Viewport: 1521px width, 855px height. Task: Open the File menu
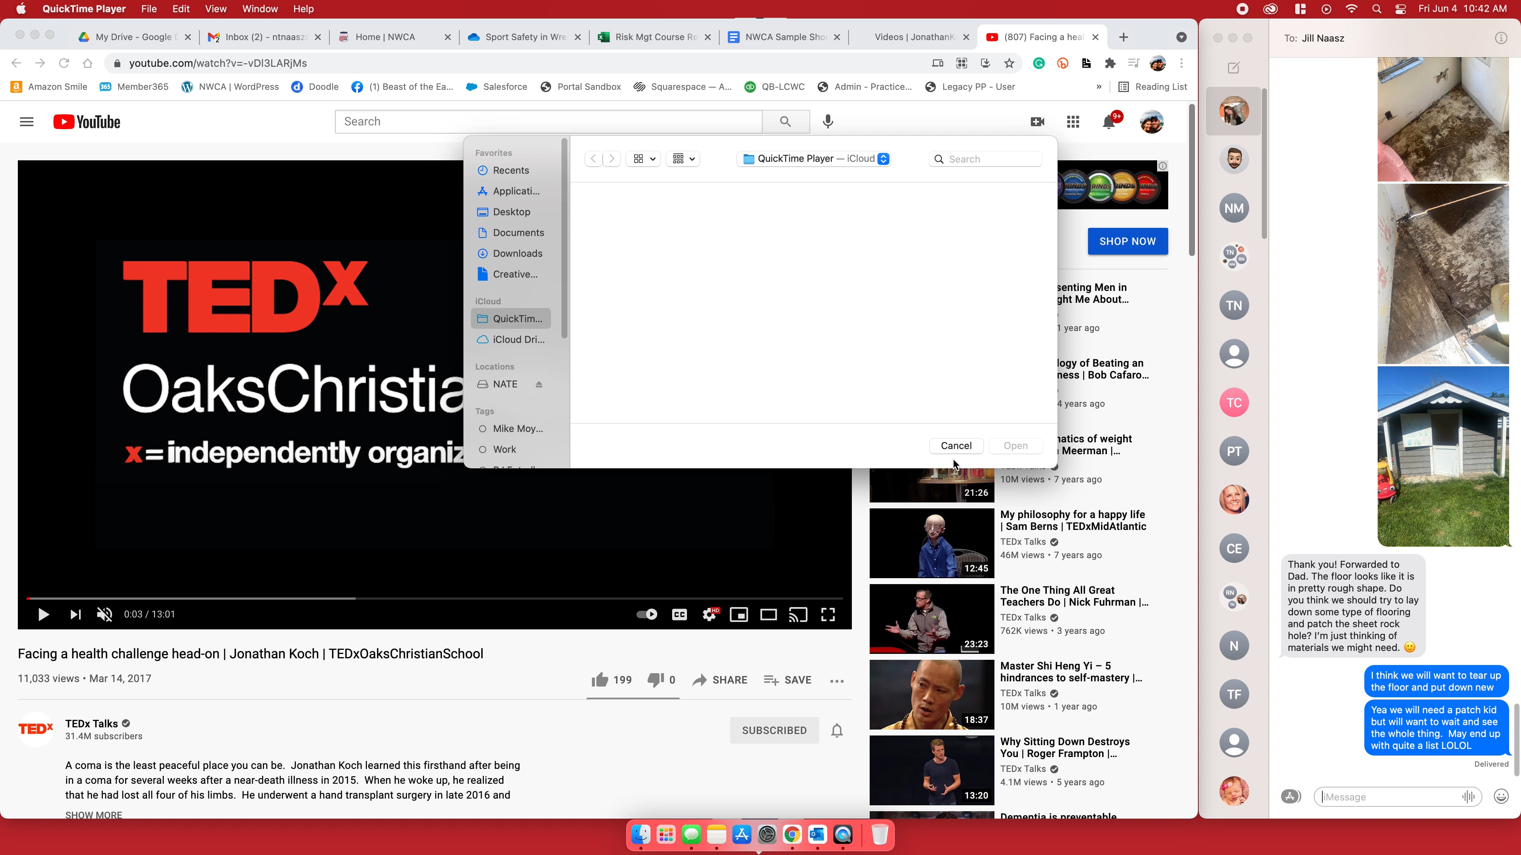point(149,9)
